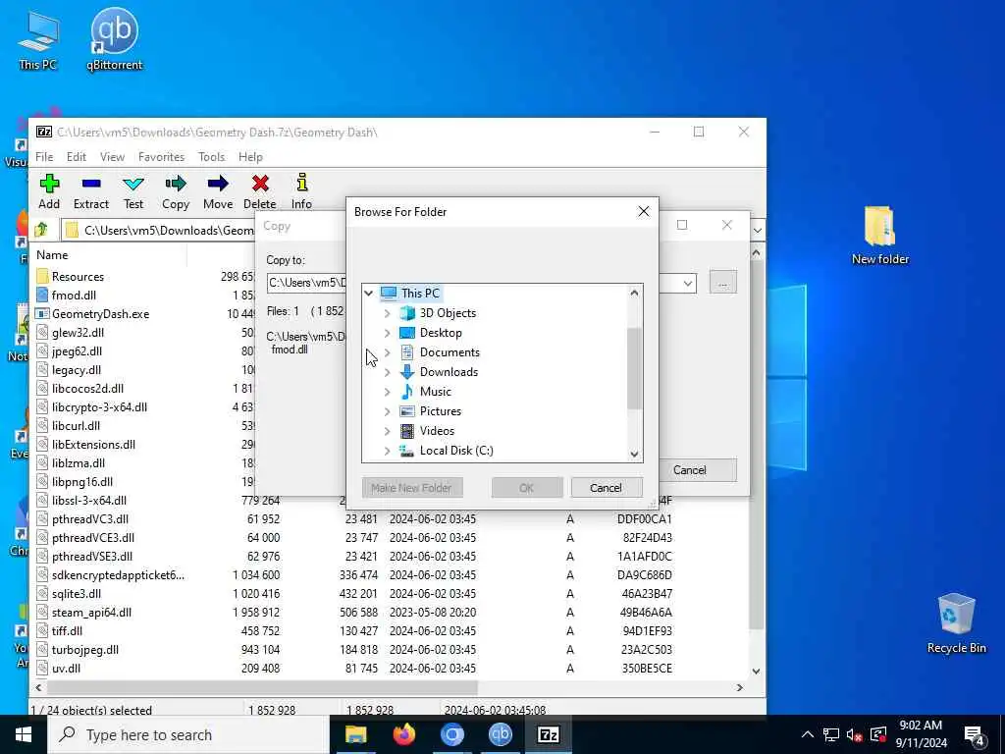Open the File menu in 7-Zip

pos(44,156)
